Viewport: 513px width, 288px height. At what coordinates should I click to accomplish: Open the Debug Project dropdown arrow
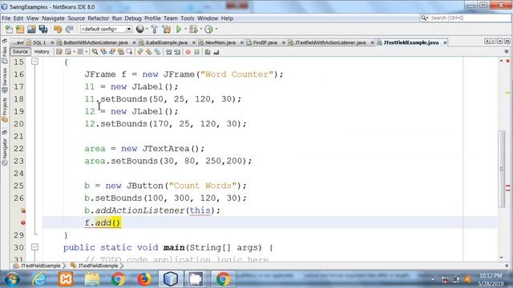[x=200, y=29]
